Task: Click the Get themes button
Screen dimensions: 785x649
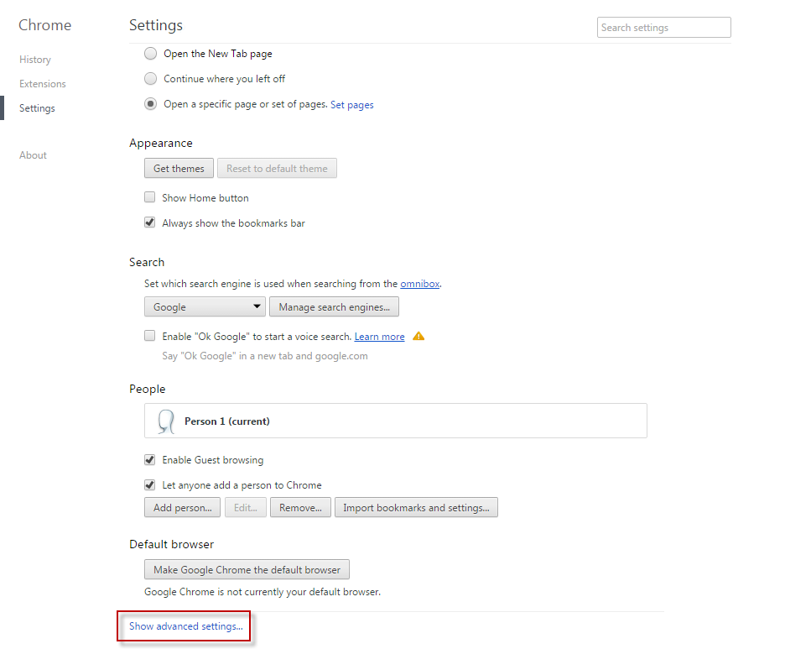Action: (179, 169)
